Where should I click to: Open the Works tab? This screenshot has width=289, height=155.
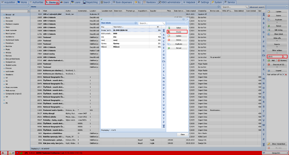click(22, 2)
